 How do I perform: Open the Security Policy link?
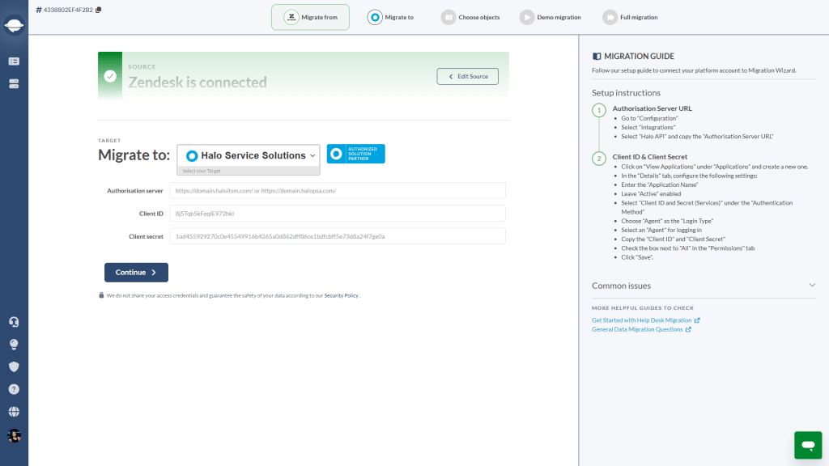(x=341, y=296)
